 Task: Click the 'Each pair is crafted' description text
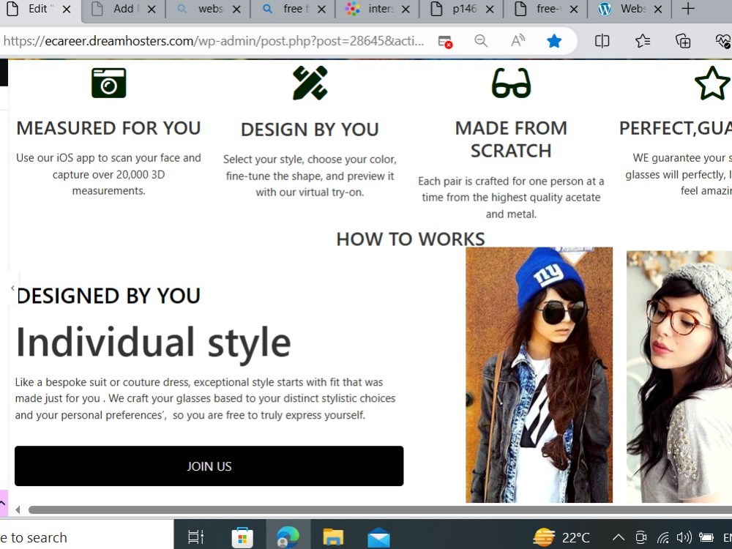511,198
